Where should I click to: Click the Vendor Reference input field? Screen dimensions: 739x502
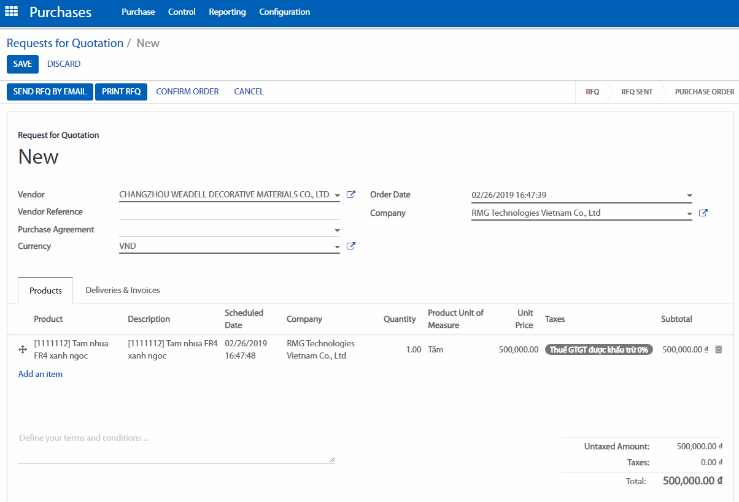point(229,212)
